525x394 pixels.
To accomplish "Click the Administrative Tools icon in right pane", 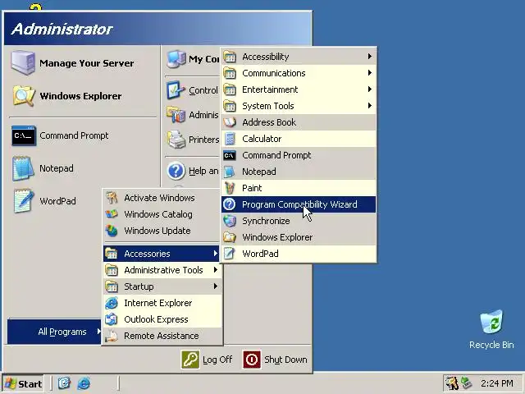I will (x=176, y=115).
